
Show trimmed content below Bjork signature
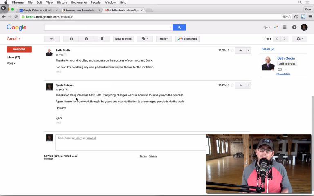(58, 123)
